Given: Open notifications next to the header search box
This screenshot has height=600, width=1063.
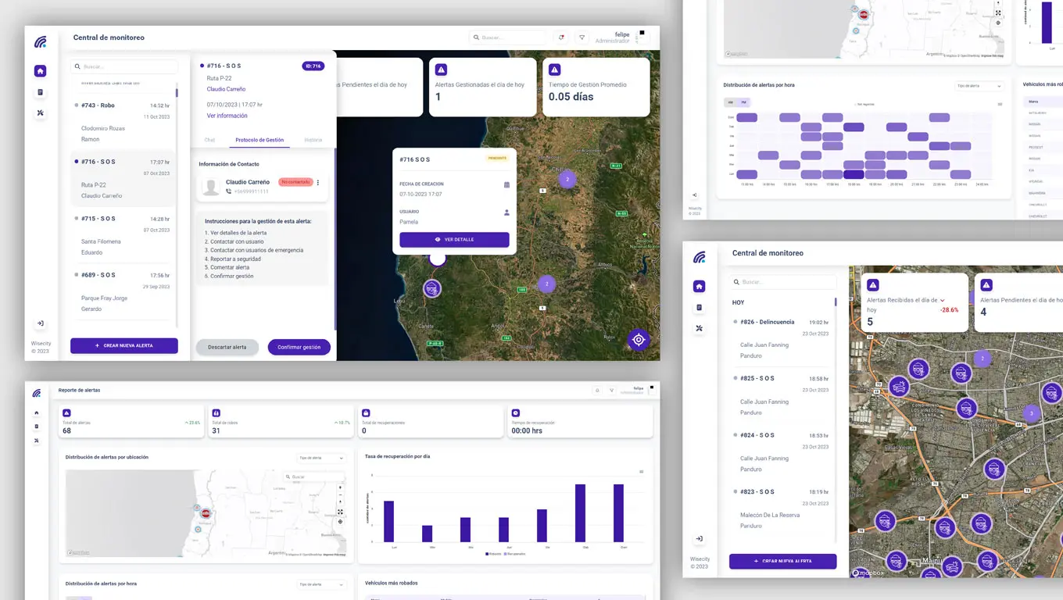Looking at the screenshot, I should [560, 37].
